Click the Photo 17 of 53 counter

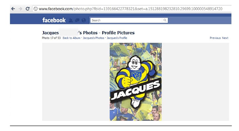(51, 38)
